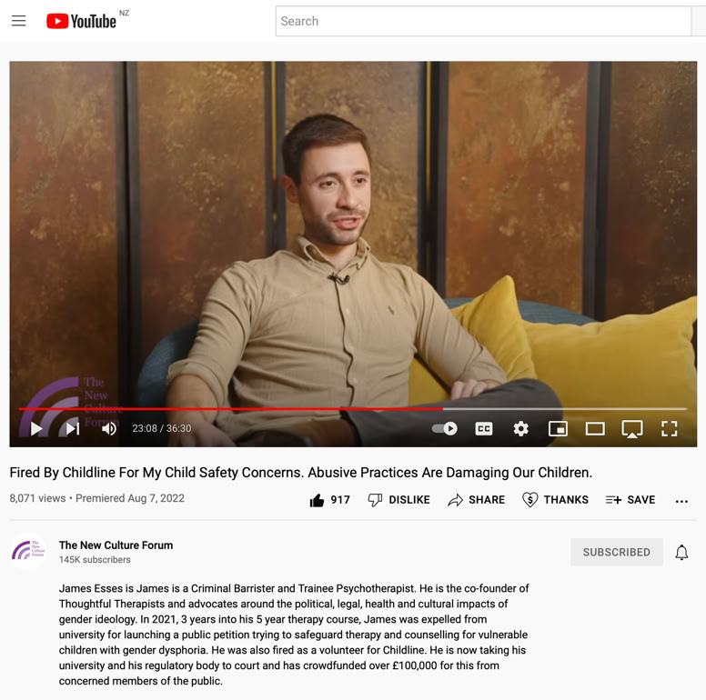
Task: Turn on closed captions
Action: tap(484, 429)
